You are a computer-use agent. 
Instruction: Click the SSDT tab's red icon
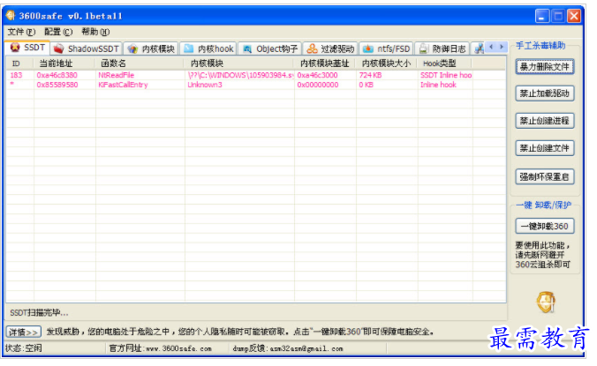[15, 47]
